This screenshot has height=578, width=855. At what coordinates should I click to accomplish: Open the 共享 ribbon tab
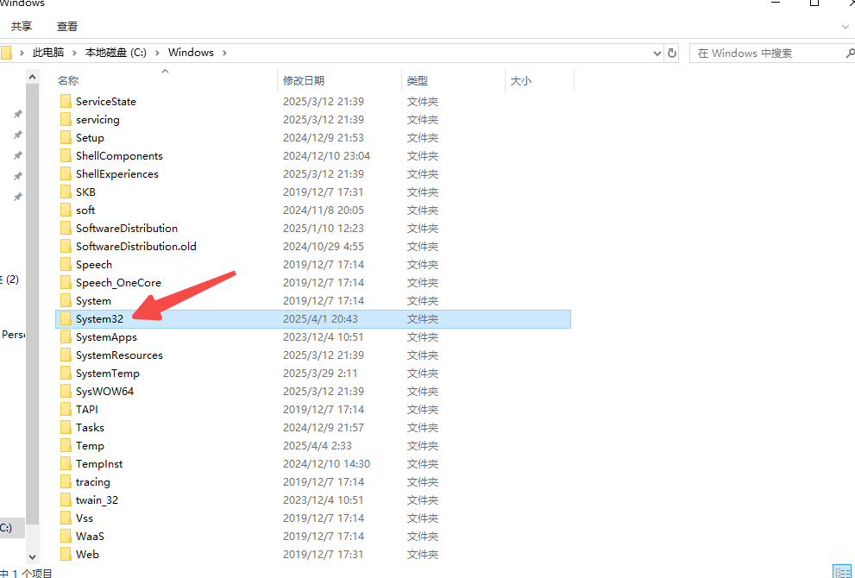[22, 26]
